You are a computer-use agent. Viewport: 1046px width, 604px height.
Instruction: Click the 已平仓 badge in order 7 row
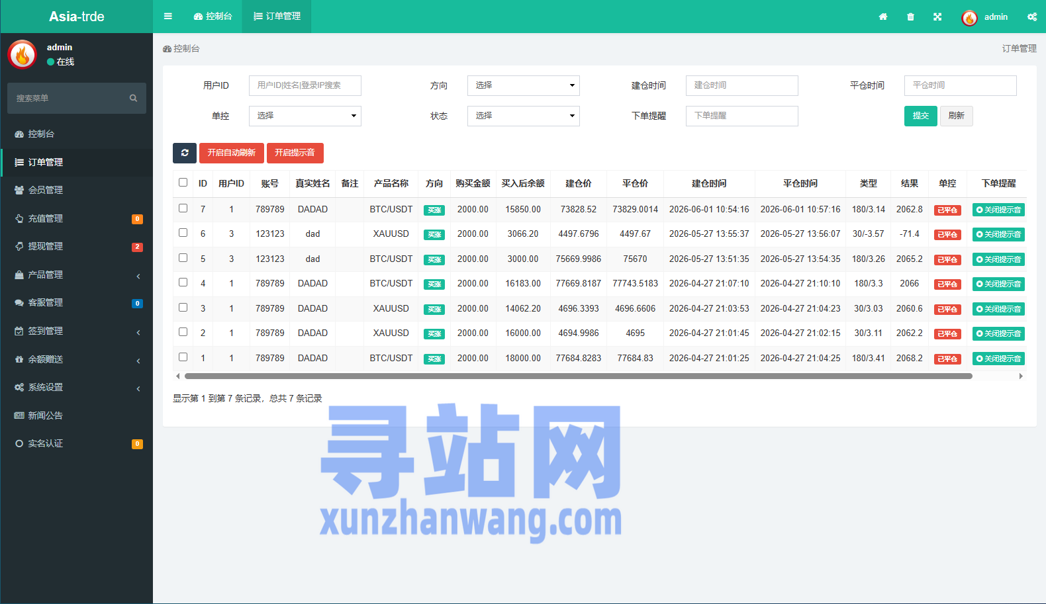[x=947, y=210]
